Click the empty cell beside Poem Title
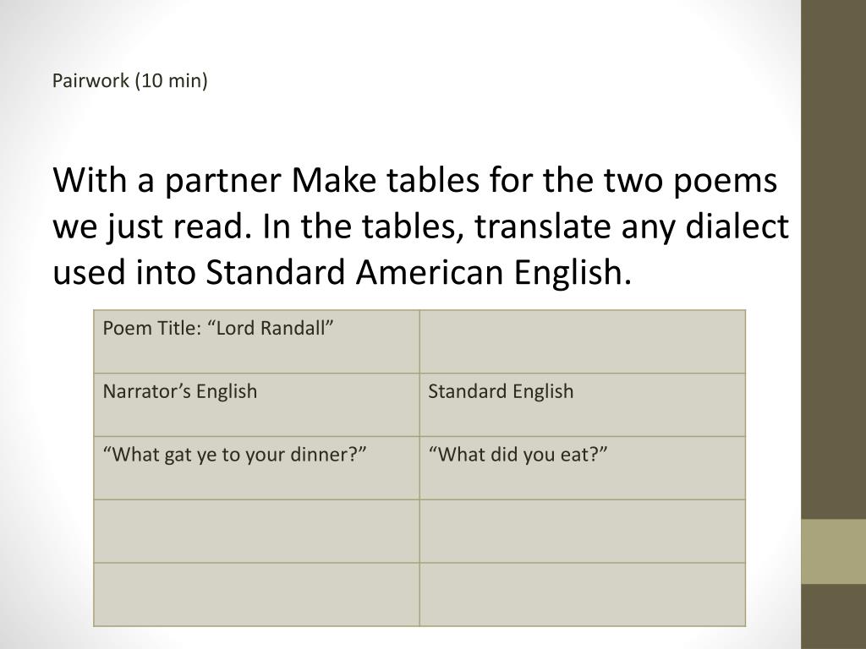This screenshot has height=649, width=866. (583, 341)
